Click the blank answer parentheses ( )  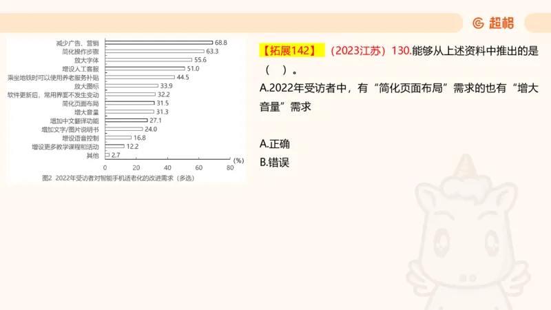277,70
